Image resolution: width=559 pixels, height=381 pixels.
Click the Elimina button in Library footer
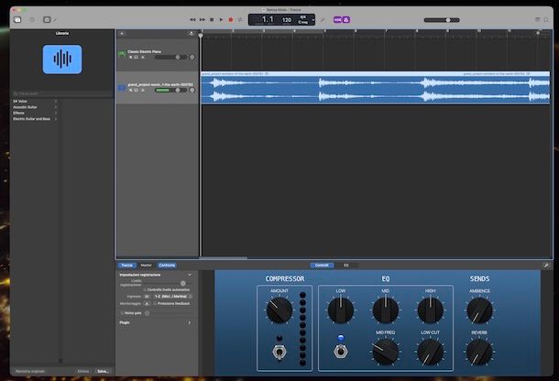point(83,371)
